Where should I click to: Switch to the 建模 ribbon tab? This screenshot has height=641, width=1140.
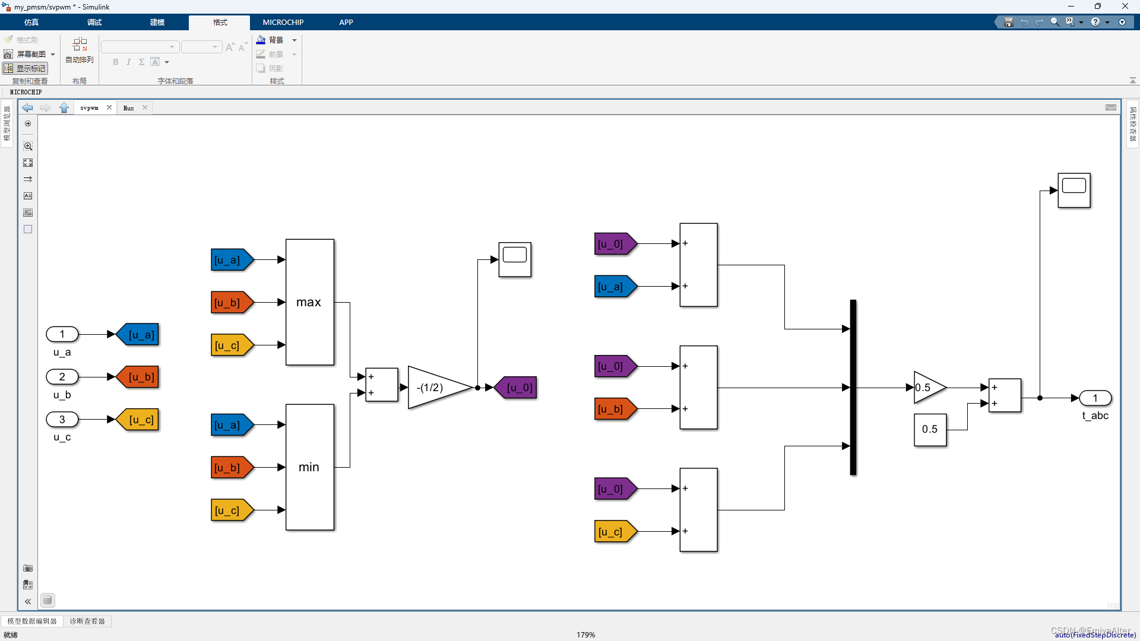[x=157, y=22]
